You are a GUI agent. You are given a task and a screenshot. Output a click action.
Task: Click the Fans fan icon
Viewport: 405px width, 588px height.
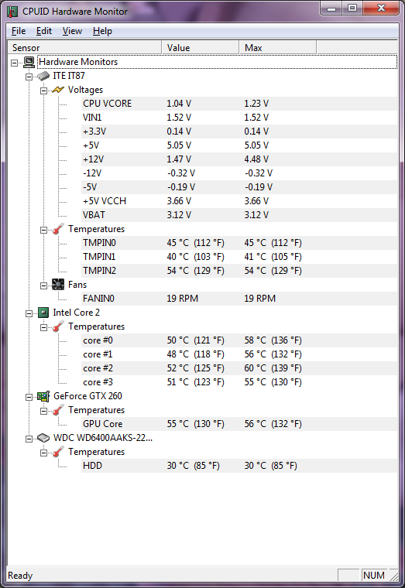pyautogui.click(x=58, y=285)
